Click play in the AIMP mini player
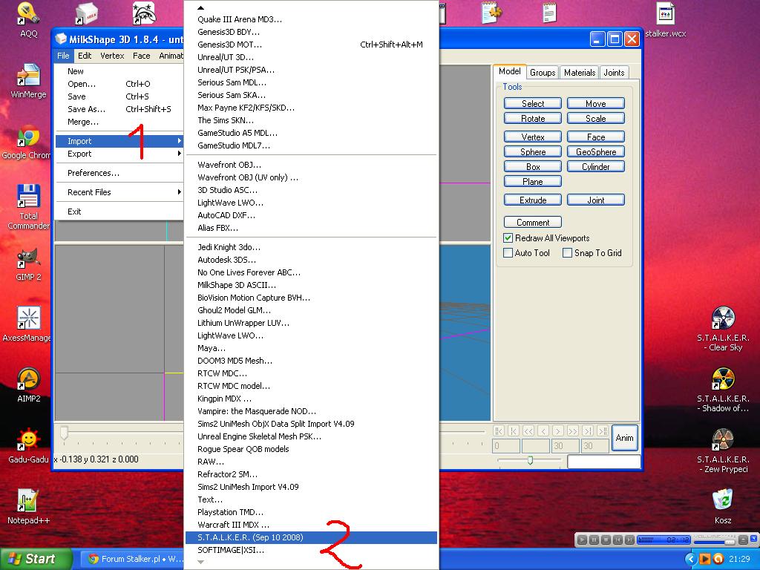Viewport: 760px width, 570px height. [x=582, y=540]
